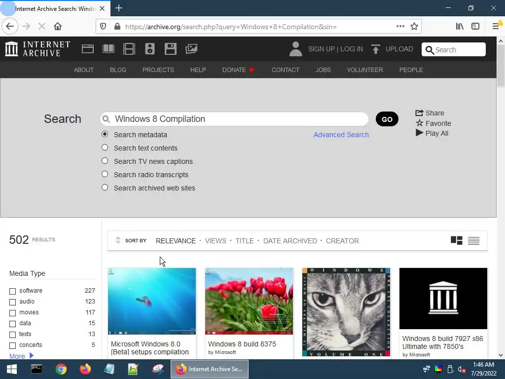This screenshot has height=379, width=505.
Task: Open a new browser tab
Action: click(x=119, y=8)
